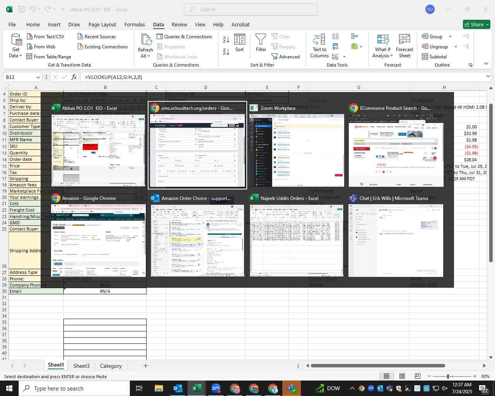Open Outlook from the taskbar
Image resolution: width=495 pixels, height=396 pixels.
click(178, 388)
